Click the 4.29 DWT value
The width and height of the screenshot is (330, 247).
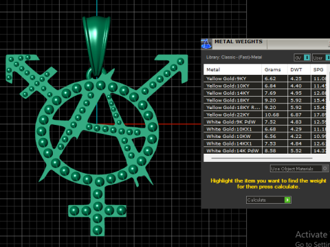(x=296, y=129)
